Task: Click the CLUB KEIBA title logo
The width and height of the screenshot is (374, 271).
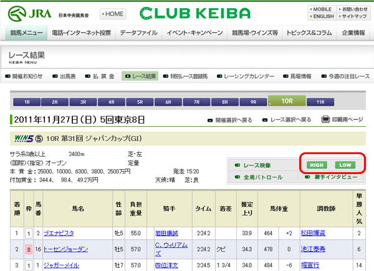Action: coord(195,13)
